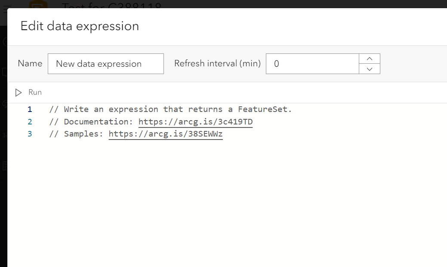The image size is (447, 267).
Task: Click the Run label next to the play icon
Action: (35, 92)
